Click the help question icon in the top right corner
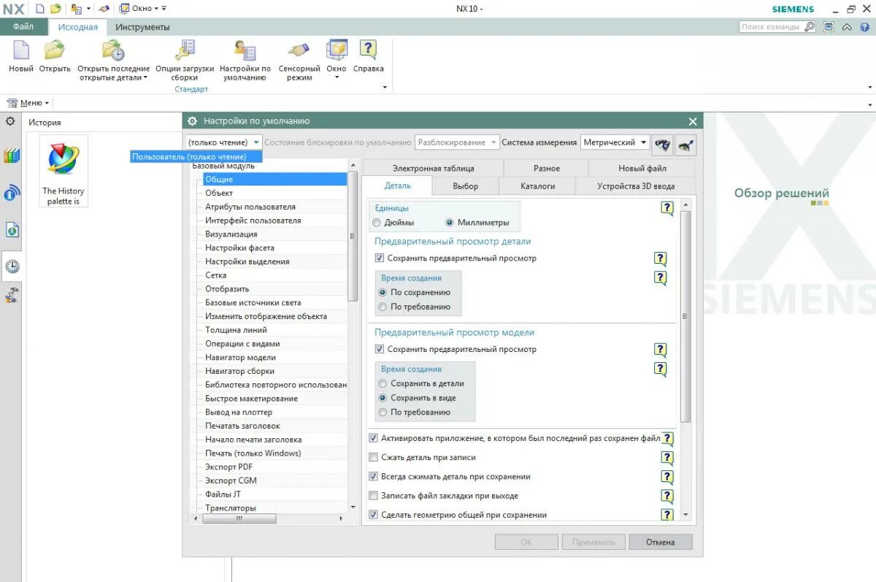The image size is (876, 582). coord(864,27)
